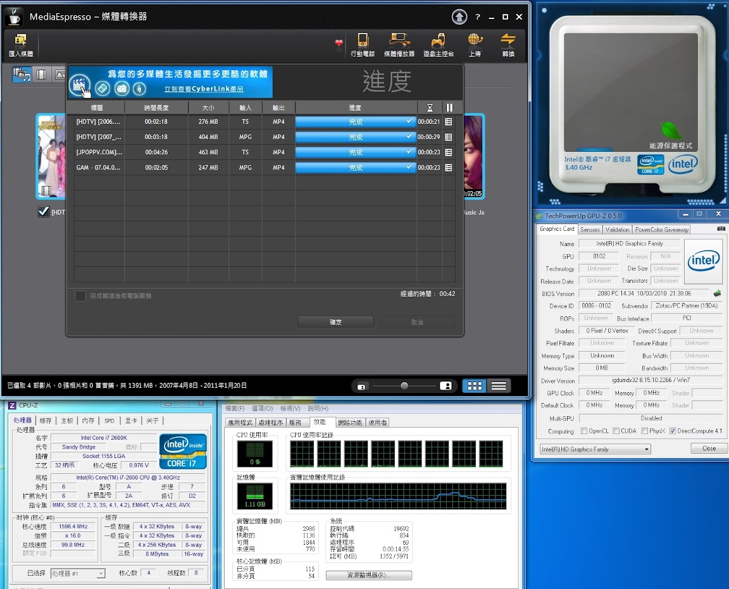Open 資源監視器 Resource Monitor button
Image resolution: width=729 pixels, height=589 pixels.
click(x=369, y=575)
